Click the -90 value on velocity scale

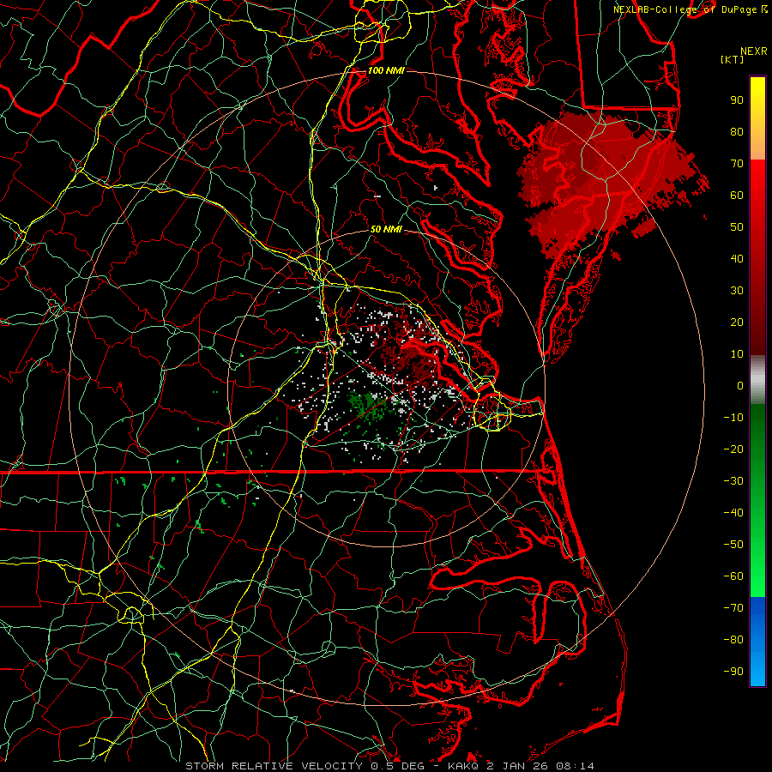pos(733,672)
